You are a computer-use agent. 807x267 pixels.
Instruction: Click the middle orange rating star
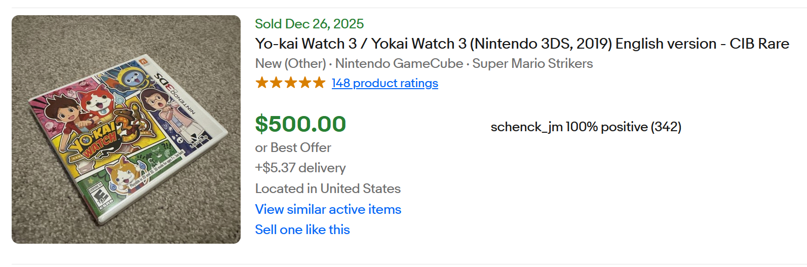[x=290, y=83]
